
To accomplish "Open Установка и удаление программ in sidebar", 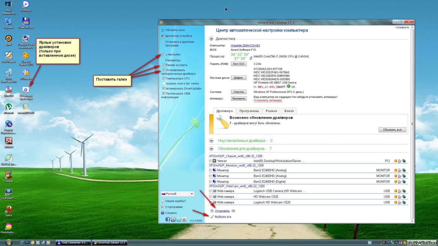I will pyautogui.click(x=180, y=43).
